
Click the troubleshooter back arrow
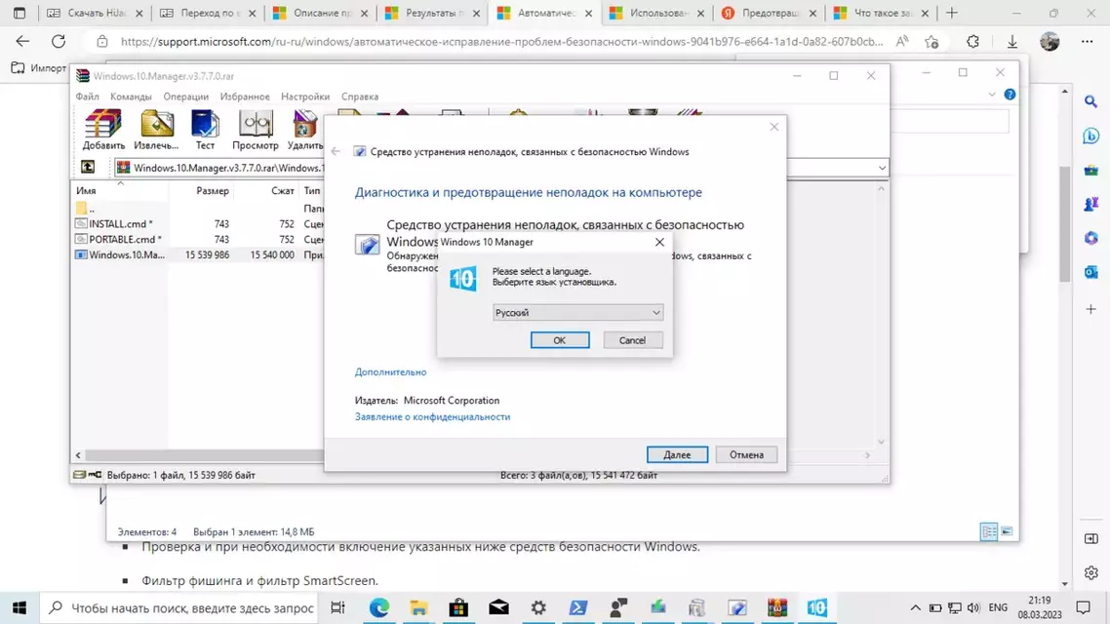(336, 151)
